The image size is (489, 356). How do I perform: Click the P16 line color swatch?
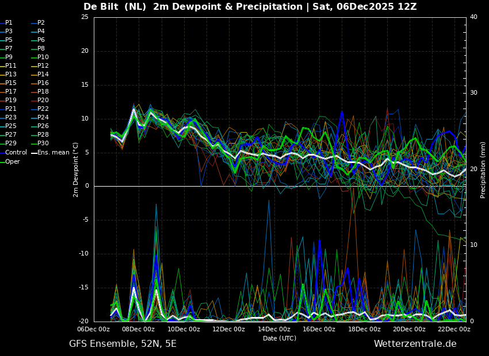[34, 83]
